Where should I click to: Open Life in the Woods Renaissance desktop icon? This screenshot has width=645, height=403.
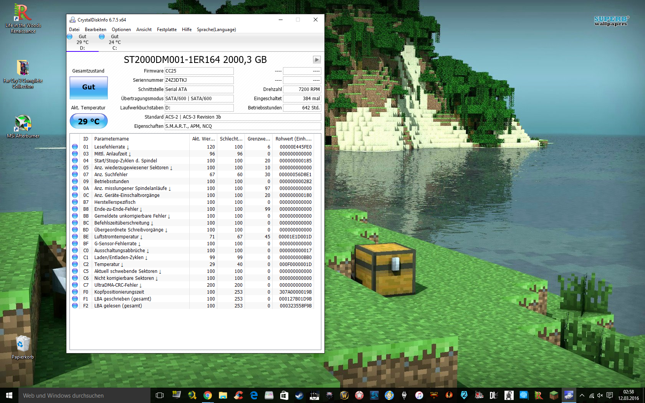23,18
